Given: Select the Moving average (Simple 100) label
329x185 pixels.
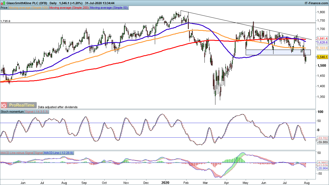Looking at the screenshot, I should pos(29,8).
